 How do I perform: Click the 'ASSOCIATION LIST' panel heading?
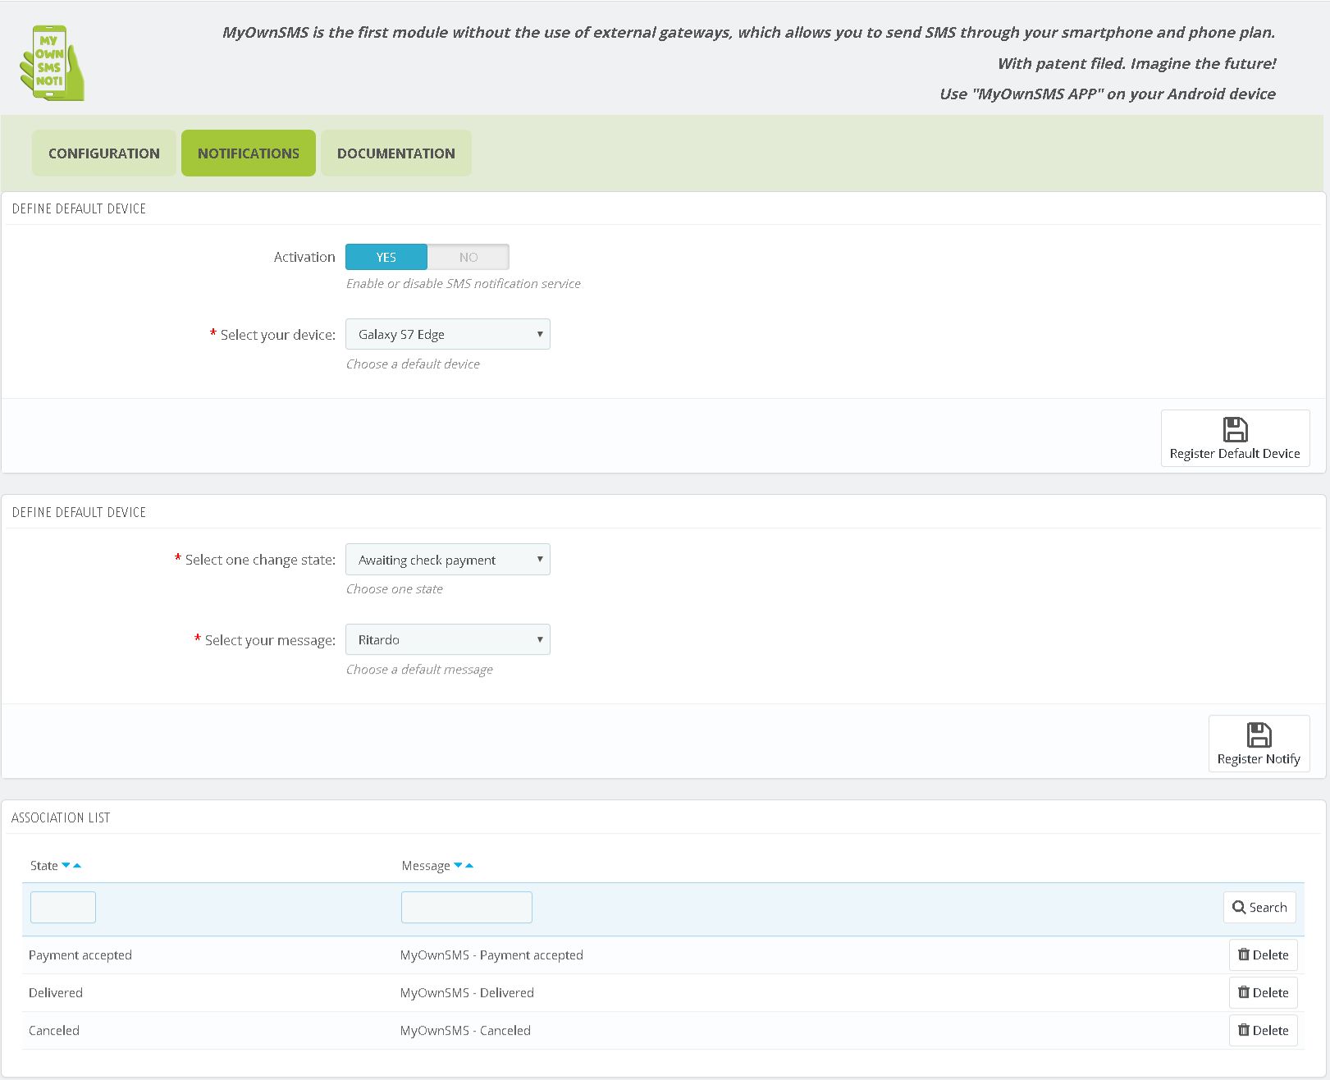tap(61, 817)
